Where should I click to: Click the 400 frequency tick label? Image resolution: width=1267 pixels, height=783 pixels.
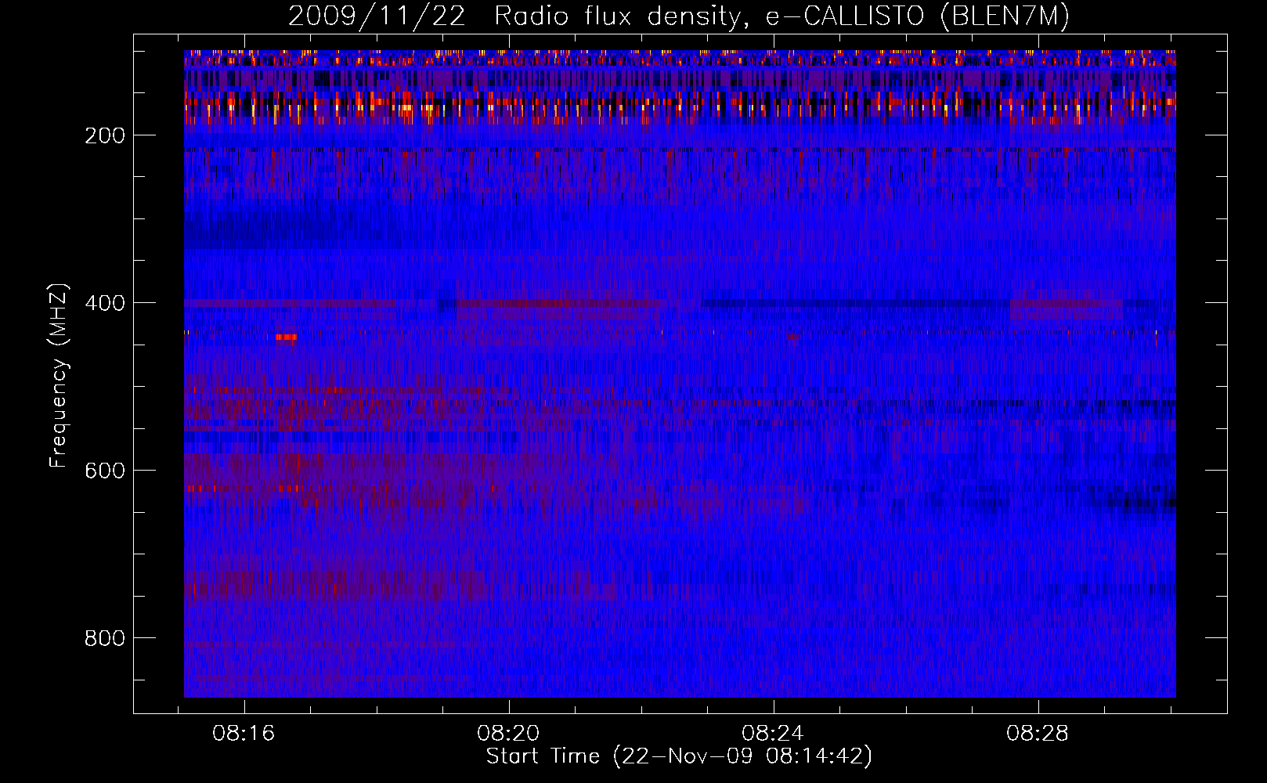coord(105,303)
